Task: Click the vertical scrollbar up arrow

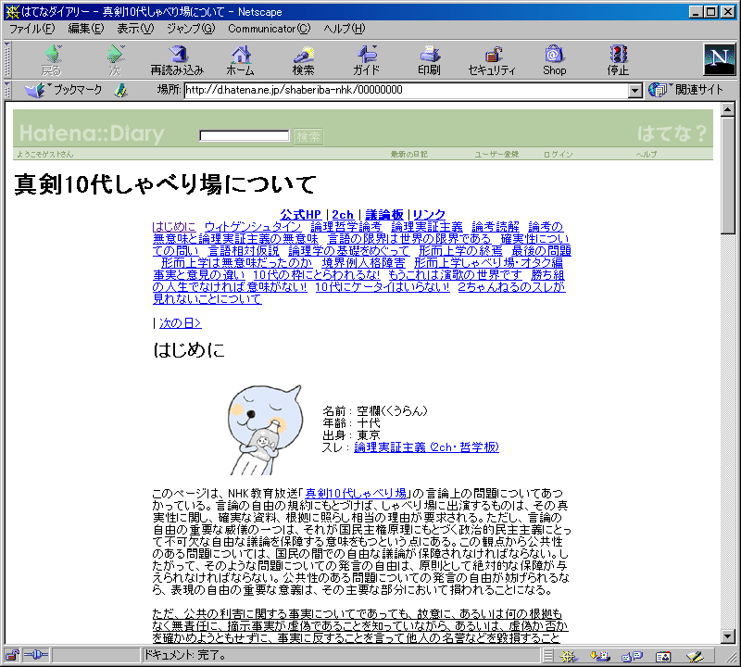Action: point(728,109)
